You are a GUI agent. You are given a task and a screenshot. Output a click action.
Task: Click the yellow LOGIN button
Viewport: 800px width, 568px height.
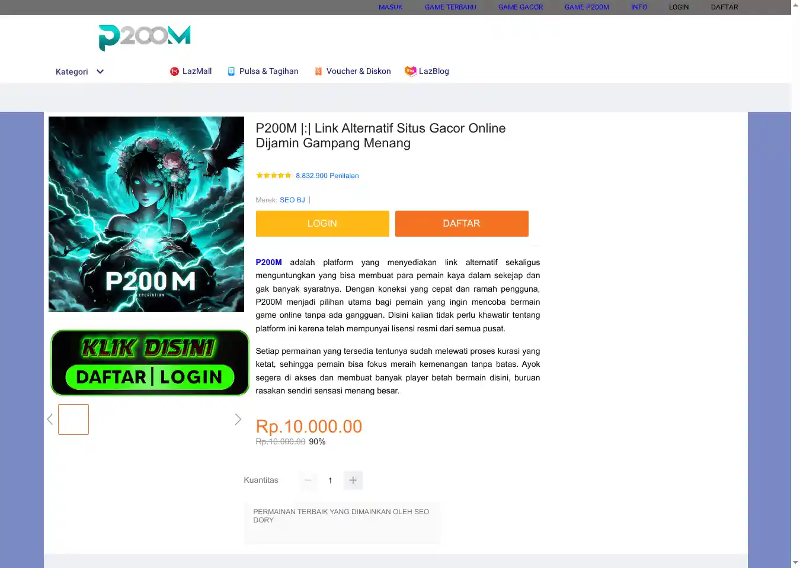point(322,224)
